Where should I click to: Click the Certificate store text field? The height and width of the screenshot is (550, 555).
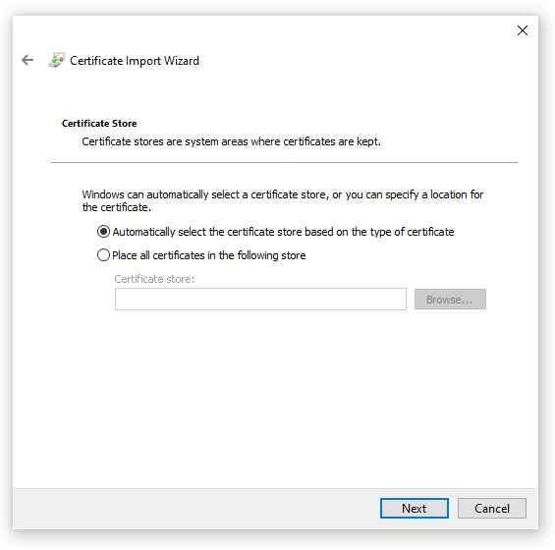coord(260,300)
